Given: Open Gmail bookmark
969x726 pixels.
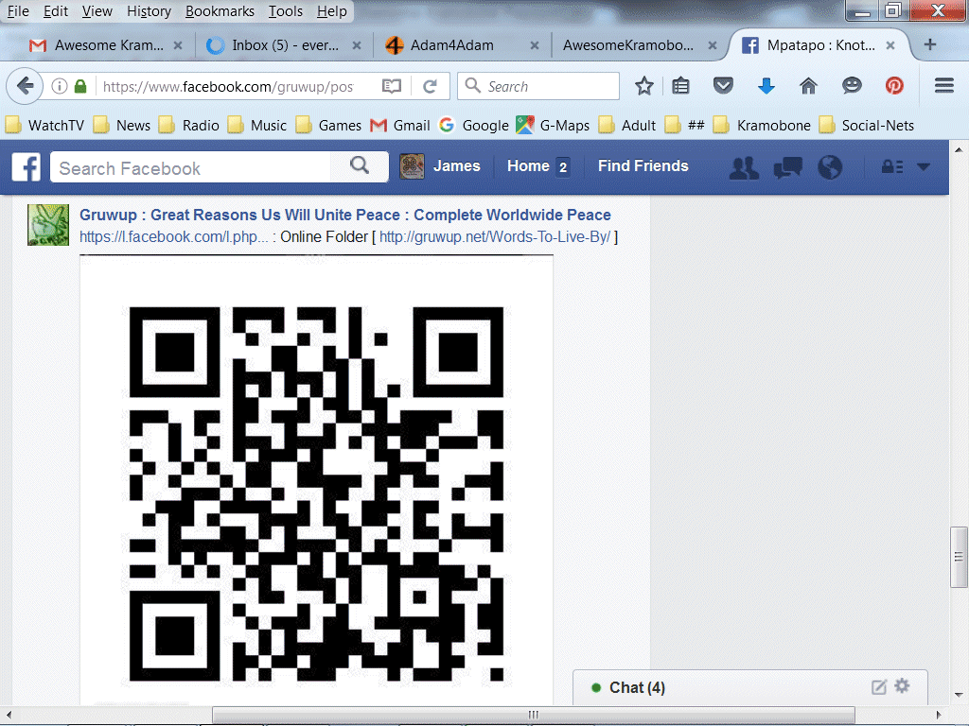Looking at the screenshot, I should pos(400,126).
